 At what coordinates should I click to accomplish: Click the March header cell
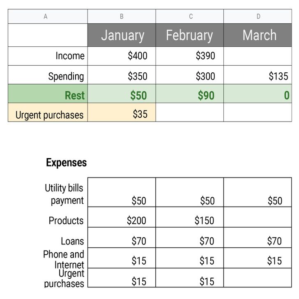point(258,35)
